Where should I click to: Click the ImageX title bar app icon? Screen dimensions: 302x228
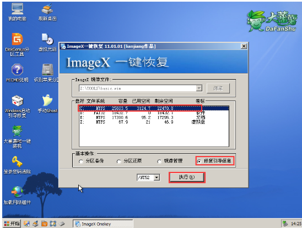click(x=63, y=46)
